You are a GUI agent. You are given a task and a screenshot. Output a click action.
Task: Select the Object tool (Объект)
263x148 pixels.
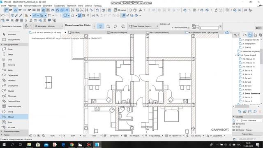pos(14,117)
